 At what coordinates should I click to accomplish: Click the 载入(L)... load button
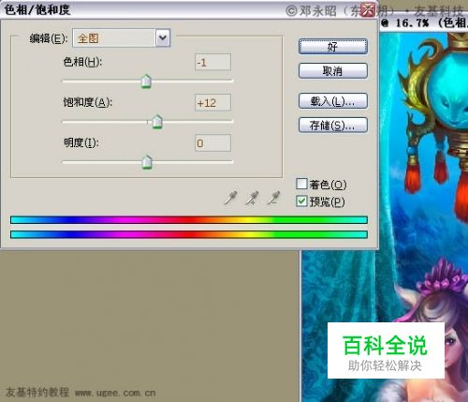tap(333, 101)
